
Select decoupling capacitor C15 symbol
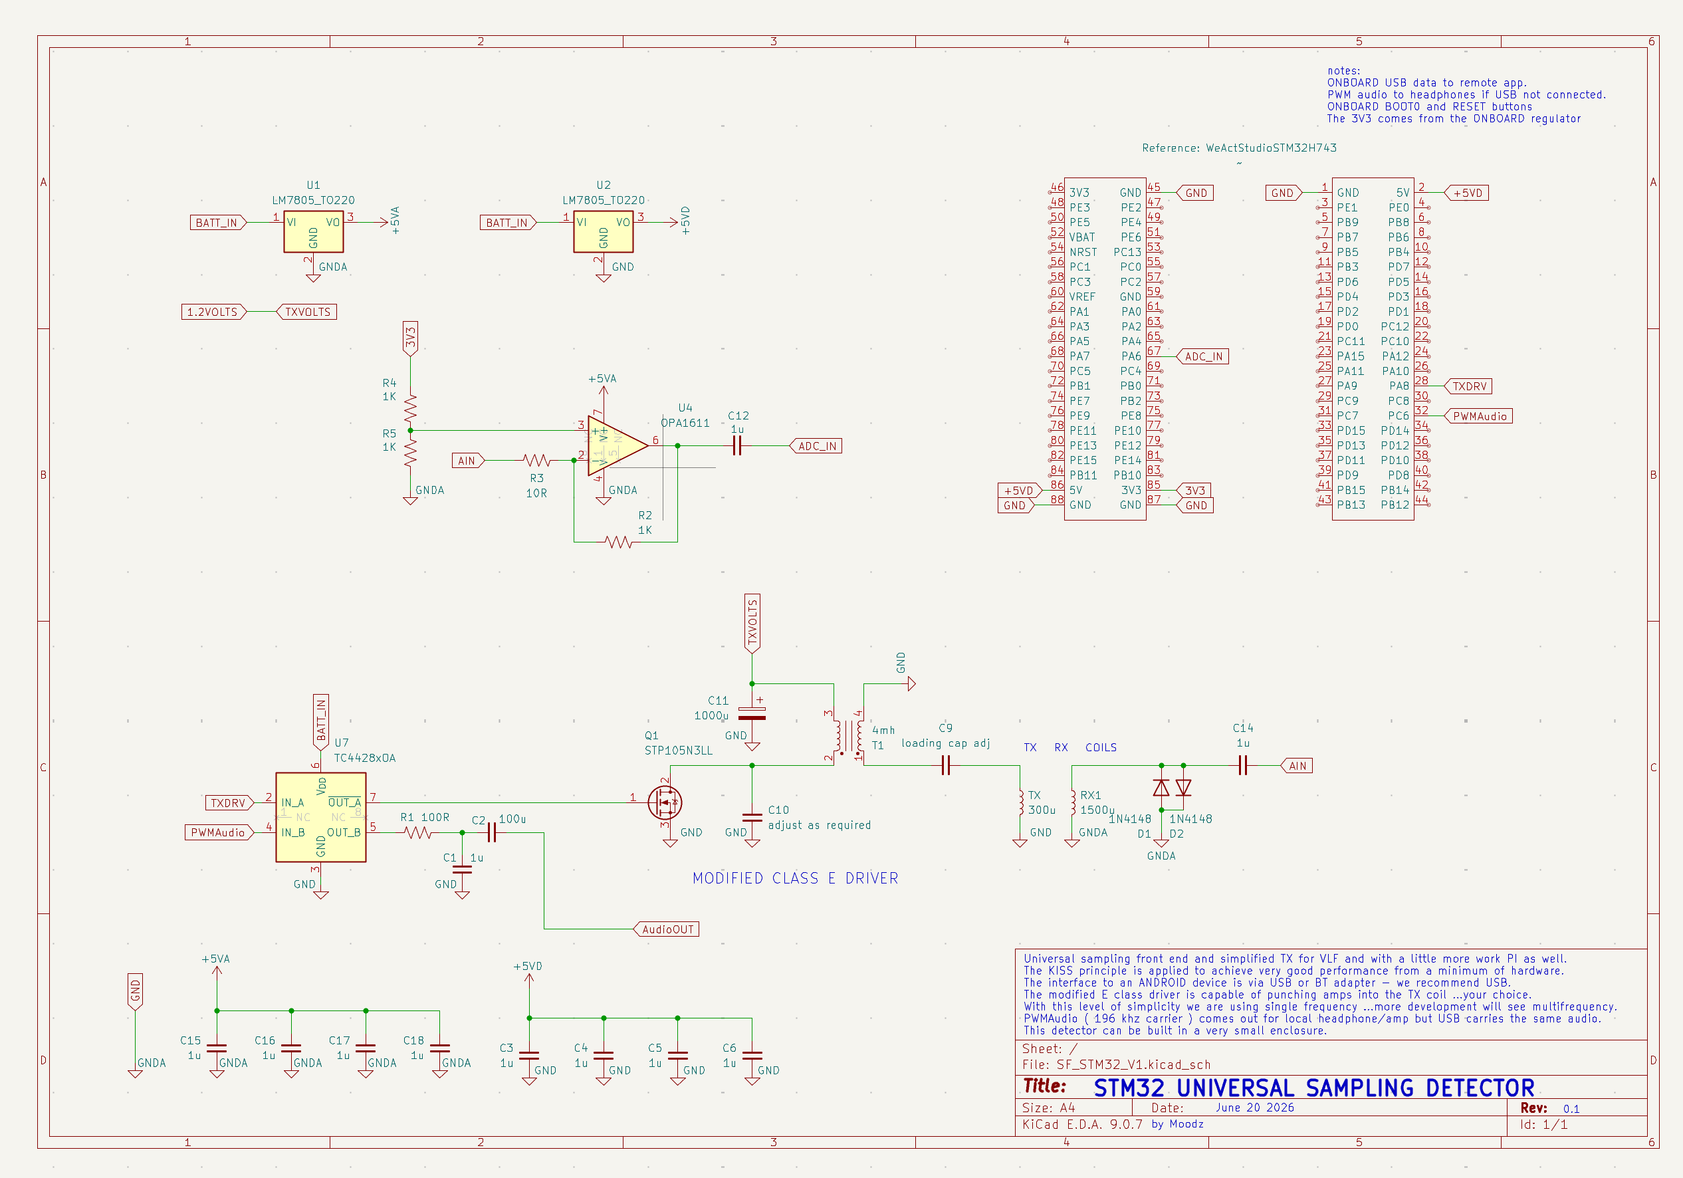click(216, 1048)
